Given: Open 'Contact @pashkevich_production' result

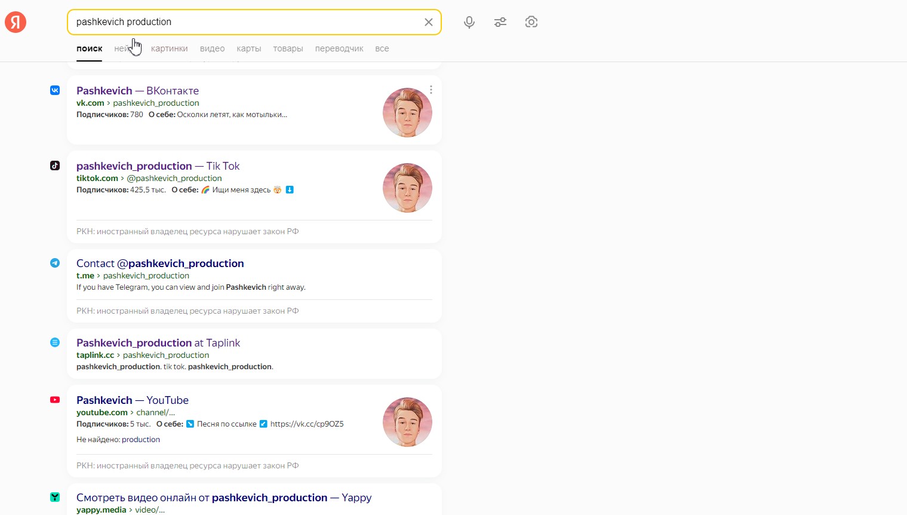Looking at the screenshot, I should tap(160, 263).
